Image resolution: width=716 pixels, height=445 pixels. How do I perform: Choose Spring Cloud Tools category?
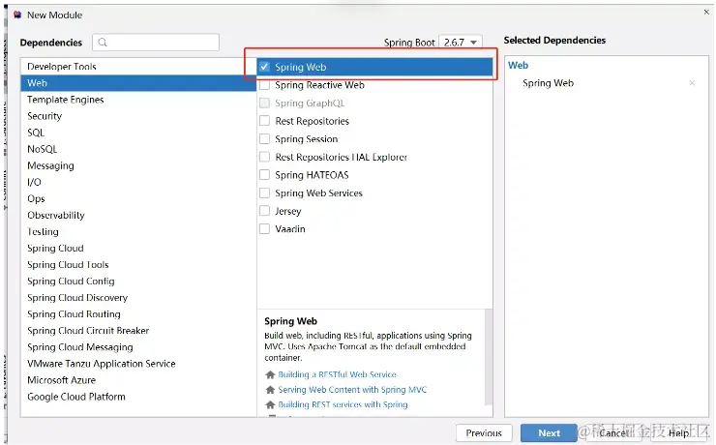coord(138,265)
